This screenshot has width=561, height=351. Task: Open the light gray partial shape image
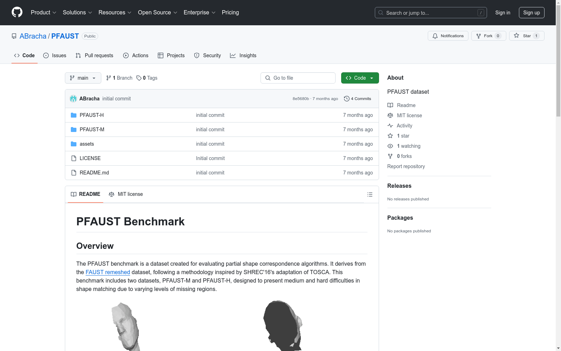pos(126,326)
